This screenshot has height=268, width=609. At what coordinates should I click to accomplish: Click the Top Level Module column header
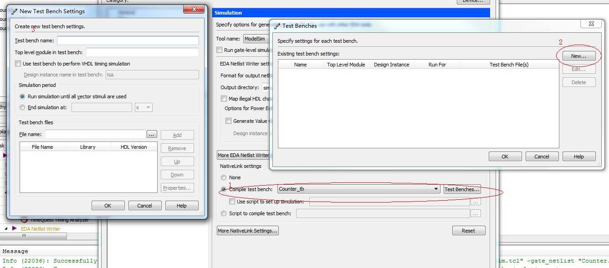(x=346, y=65)
